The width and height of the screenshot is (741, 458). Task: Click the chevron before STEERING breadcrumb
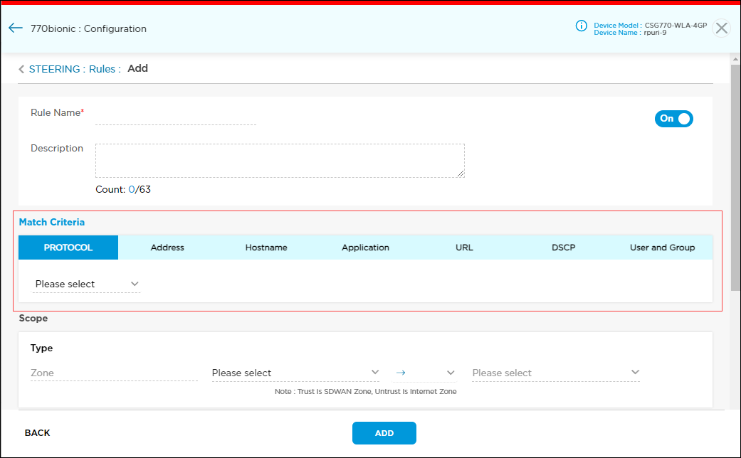coord(21,70)
